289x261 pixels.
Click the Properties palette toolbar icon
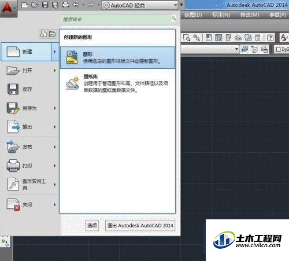point(209,38)
